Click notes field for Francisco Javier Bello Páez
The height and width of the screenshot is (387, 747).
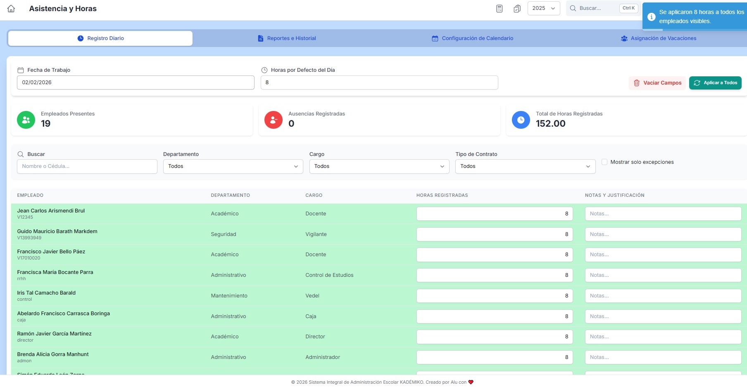pyautogui.click(x=663, y=255)
